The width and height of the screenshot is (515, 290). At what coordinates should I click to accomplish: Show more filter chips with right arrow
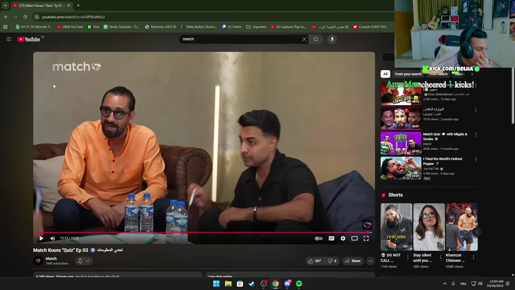472,74
